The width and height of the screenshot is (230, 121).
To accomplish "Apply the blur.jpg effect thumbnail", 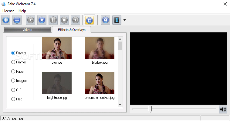I will click(x=57, y=48).
